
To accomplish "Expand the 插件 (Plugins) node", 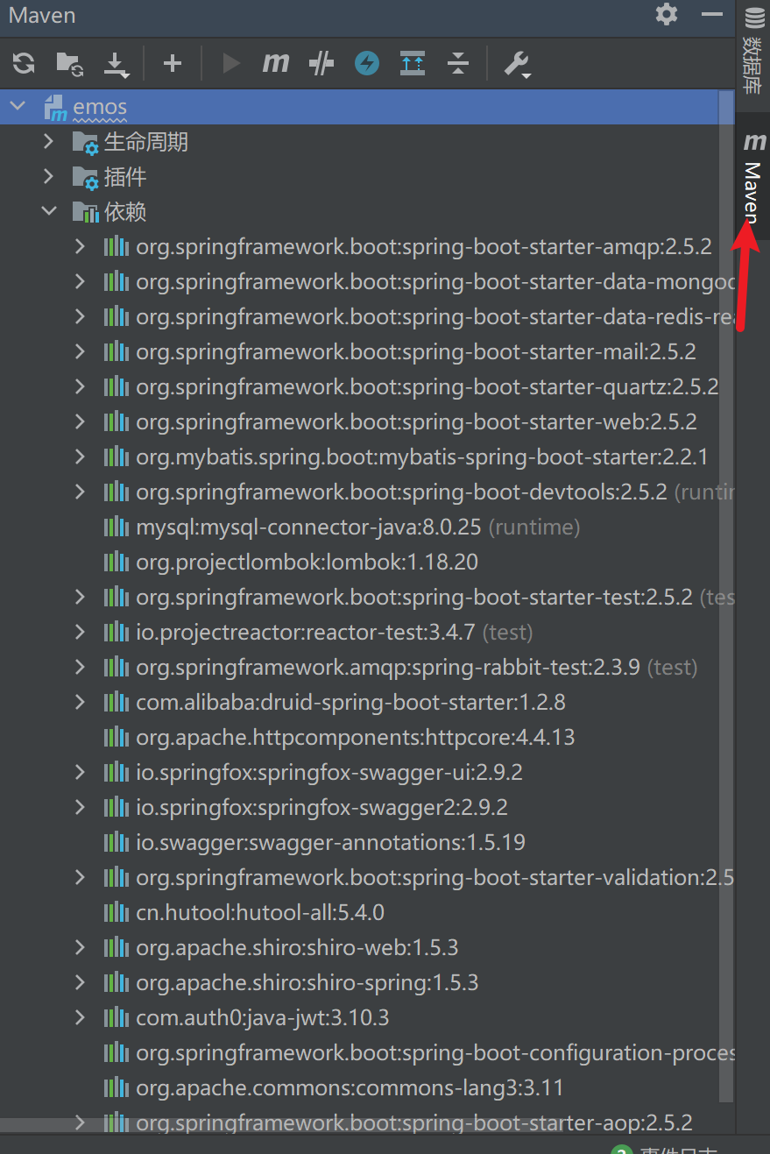I will pos(49,176).
